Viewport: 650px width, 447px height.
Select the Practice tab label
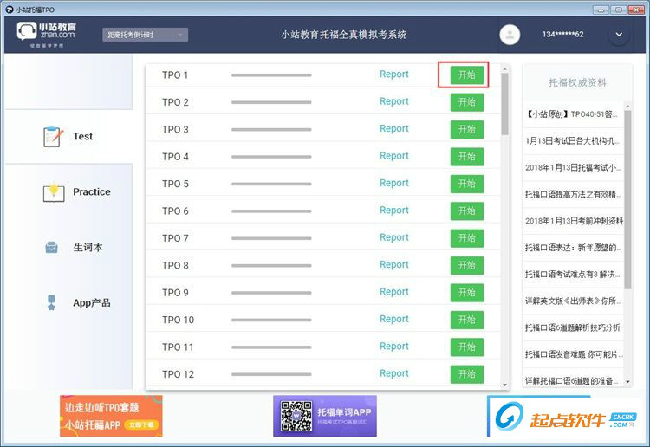92,191
